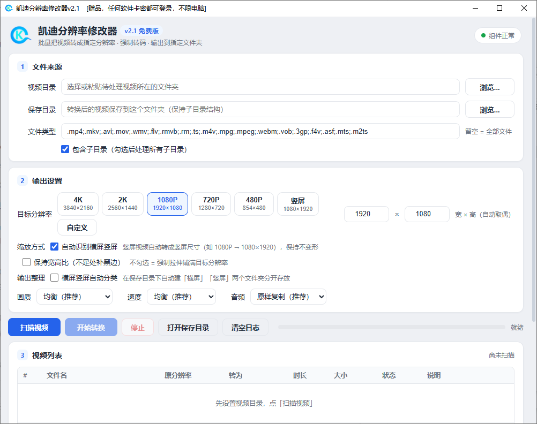This screenshot has height=424, width=537.
Task: Click 浏览 button for 视频目录
Action: 490,87
